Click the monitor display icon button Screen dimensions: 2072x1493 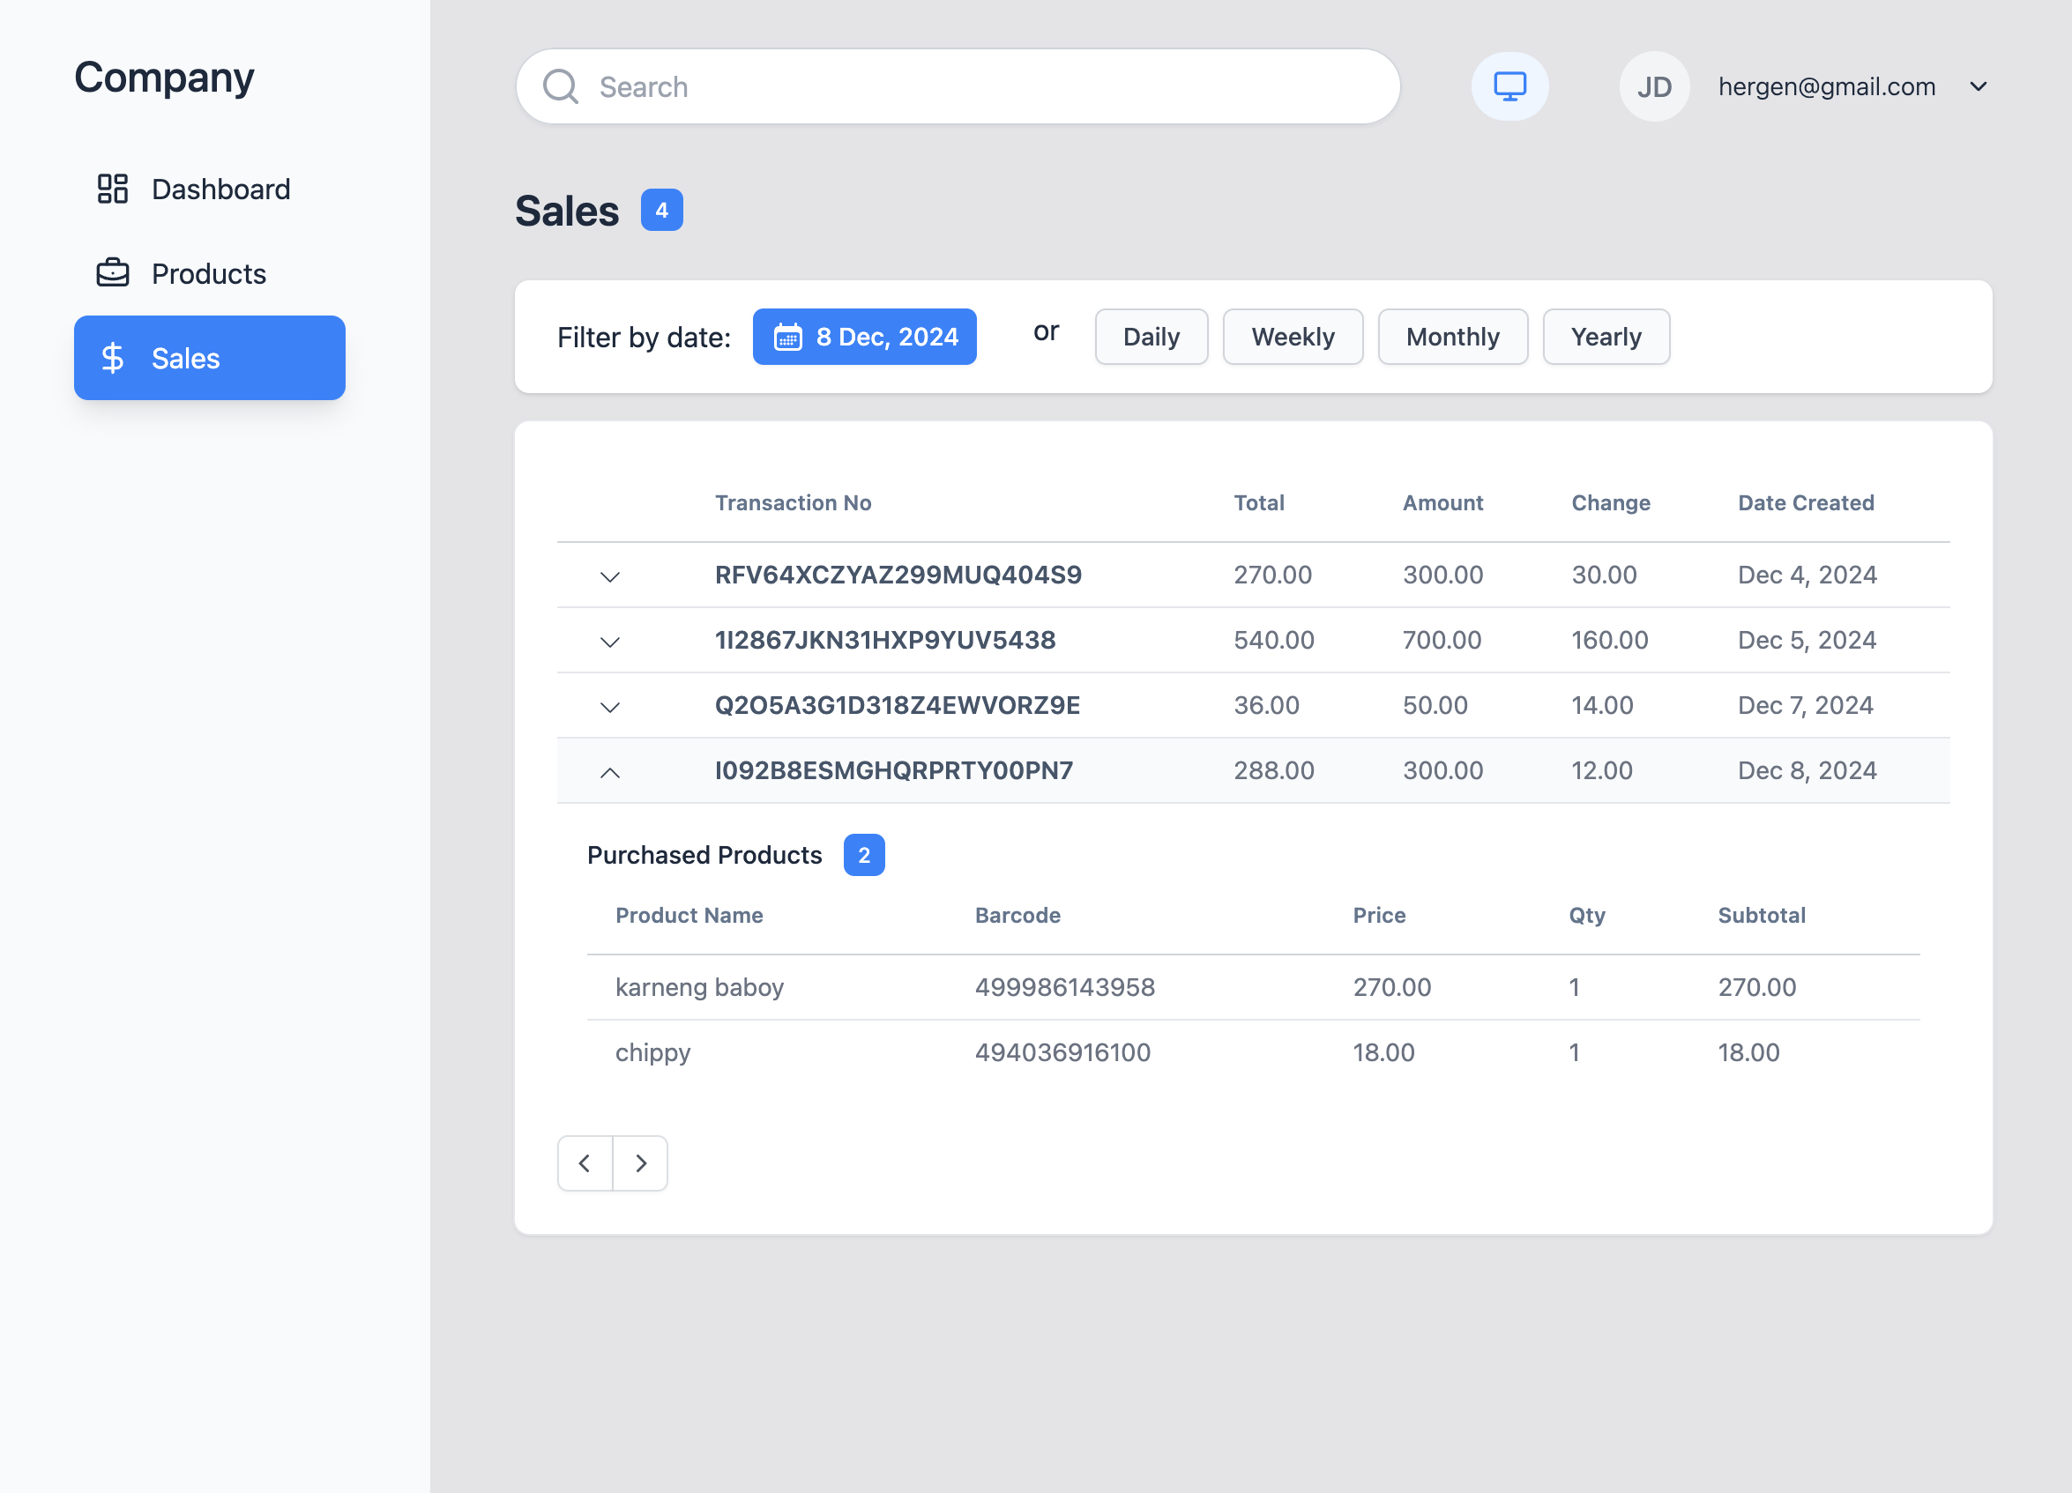point(1509,86)
